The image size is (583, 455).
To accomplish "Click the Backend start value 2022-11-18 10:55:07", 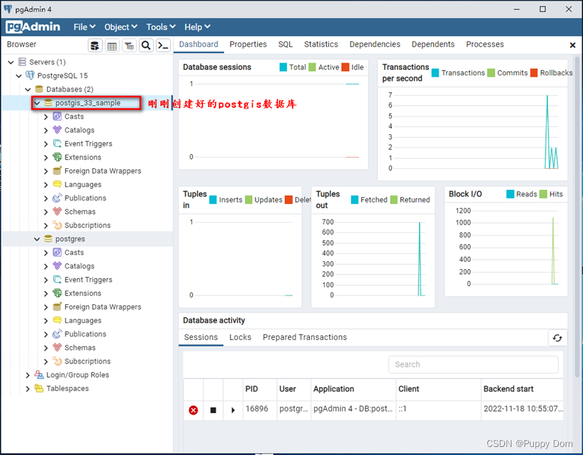I will [523, 409].
